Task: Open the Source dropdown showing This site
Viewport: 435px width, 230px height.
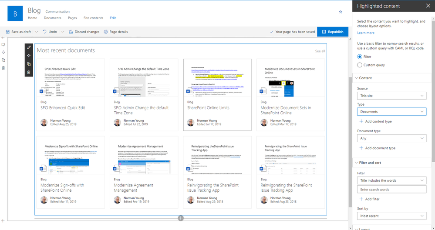Action: [x=391, y=96]
